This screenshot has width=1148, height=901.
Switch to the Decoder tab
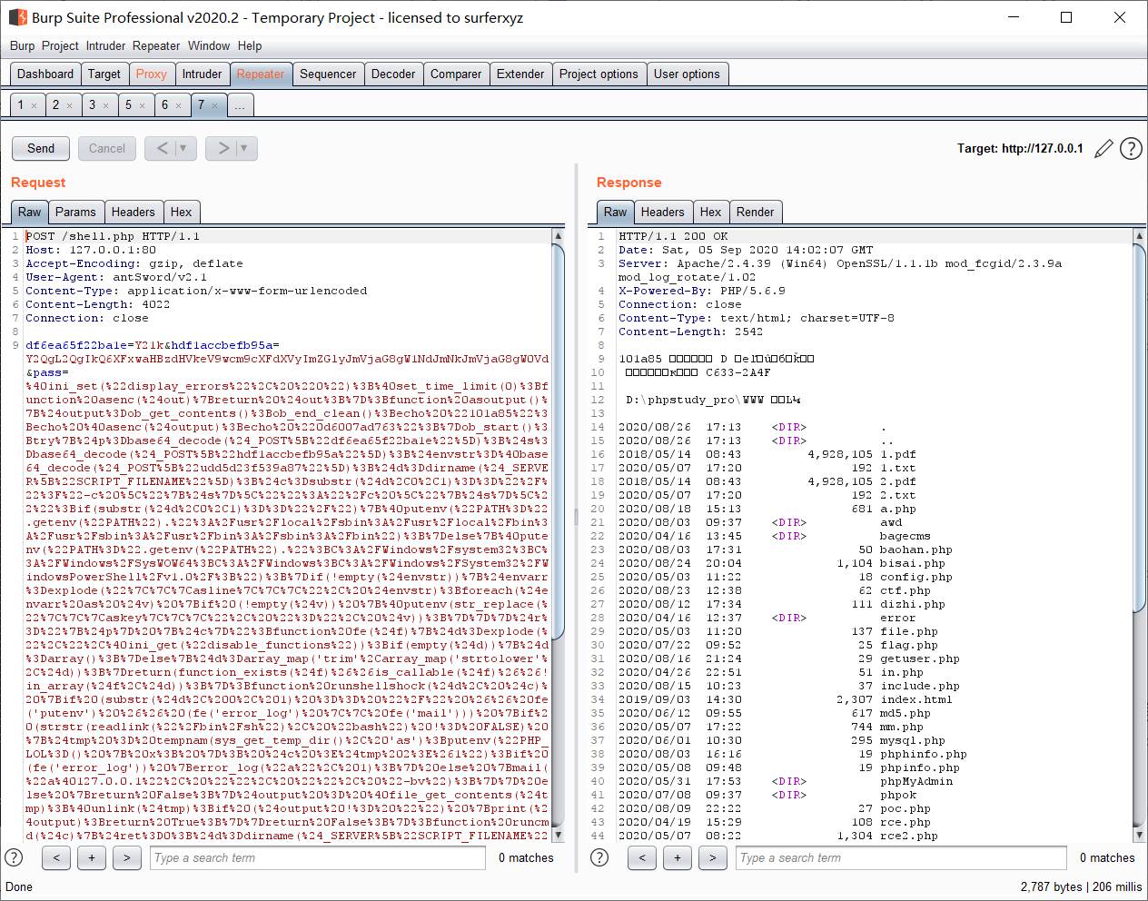click(393, 74)
